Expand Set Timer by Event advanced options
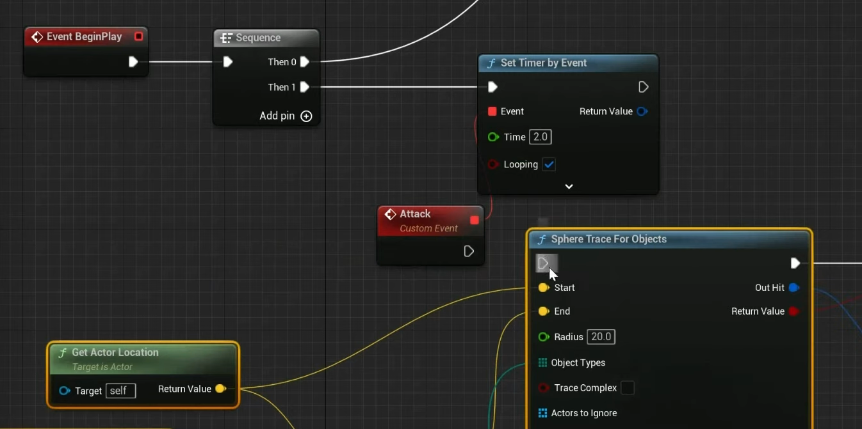 (569, 187)
